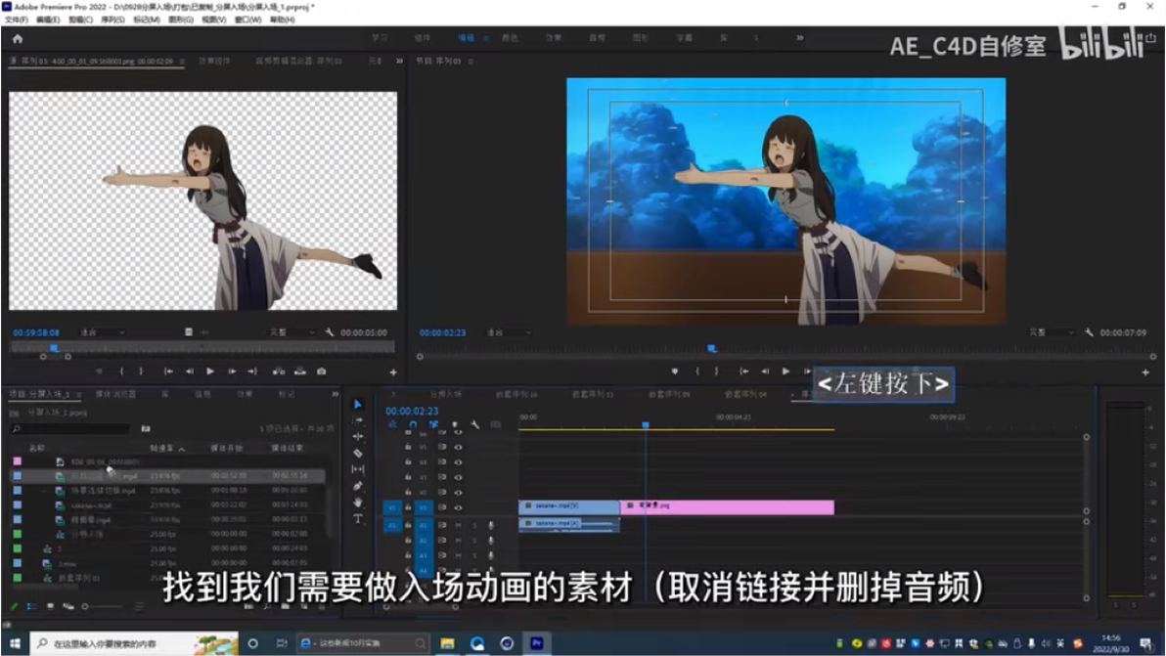Open 文件(F) menu
The height and width of the screenshot is (656, 1166).
click(17, 20)
